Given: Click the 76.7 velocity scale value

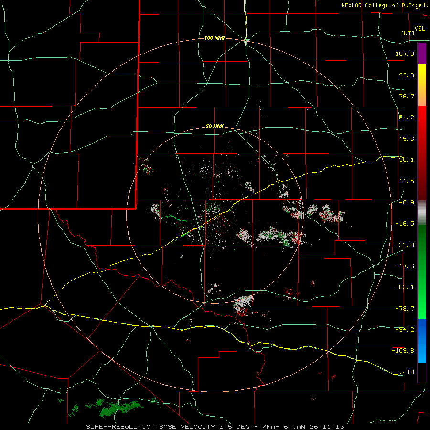Looking at the screenshot, I should click(x=407, y=96).
